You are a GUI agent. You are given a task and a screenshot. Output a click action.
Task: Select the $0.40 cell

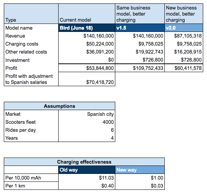(87, 186)
